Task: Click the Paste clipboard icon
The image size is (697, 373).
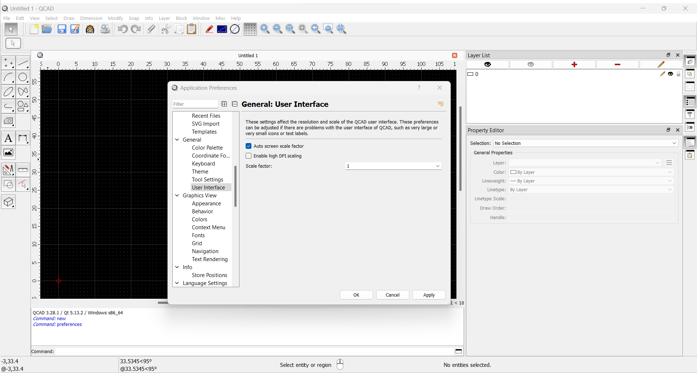Action: point(192,29)
